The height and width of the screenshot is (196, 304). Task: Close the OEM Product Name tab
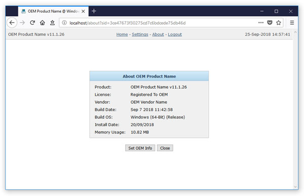point(83,11)
